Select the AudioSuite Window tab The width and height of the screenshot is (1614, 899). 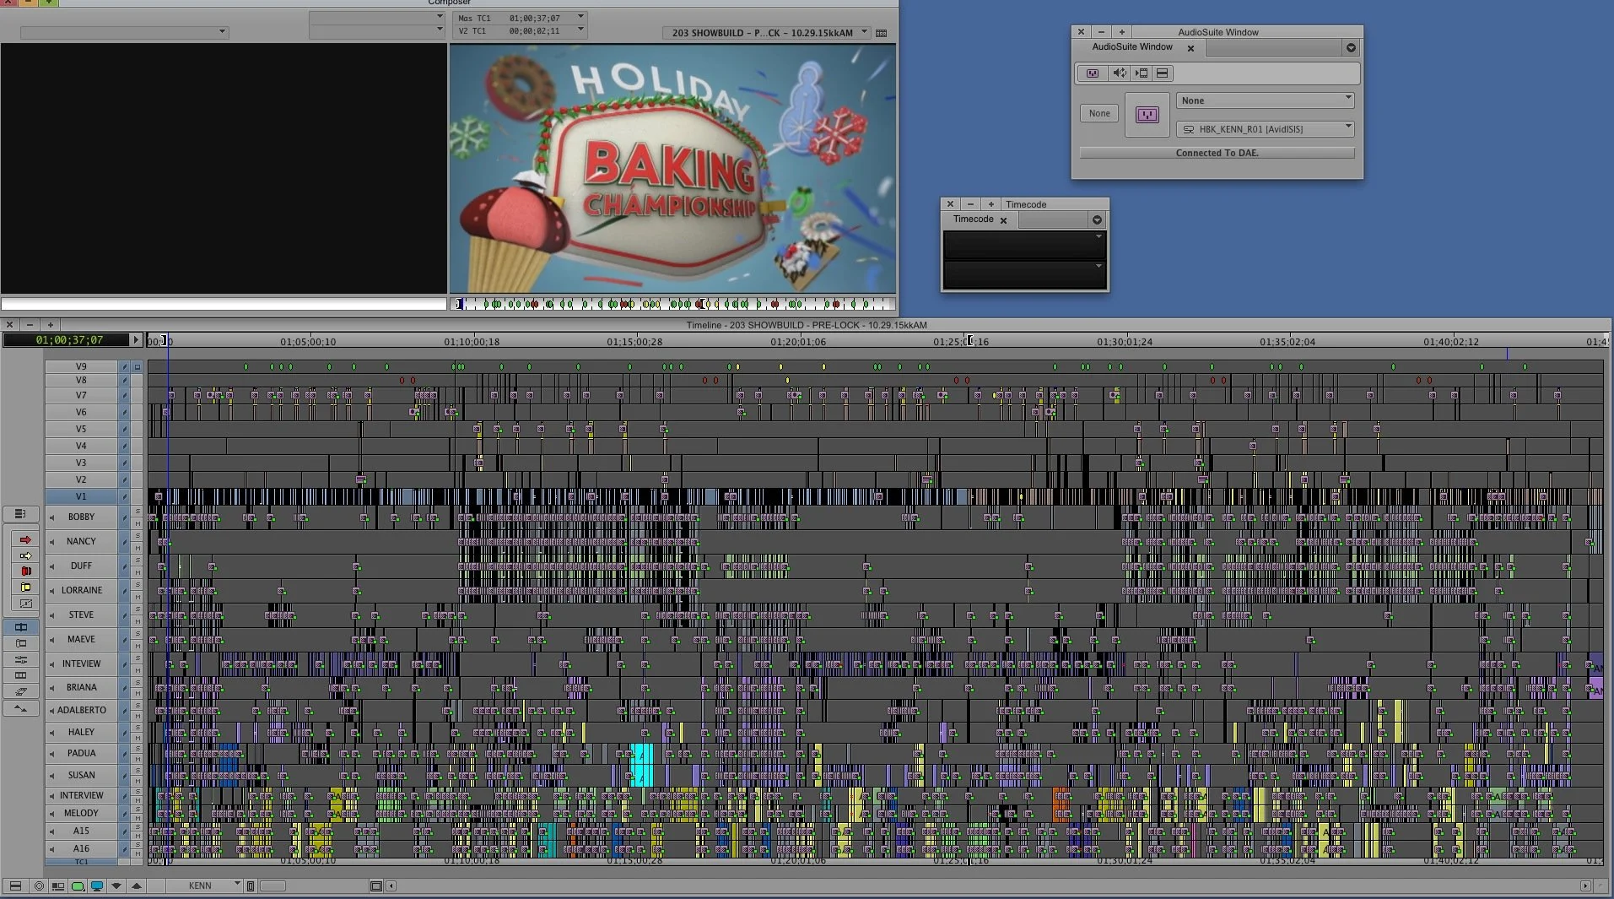tap(1132, 47)
